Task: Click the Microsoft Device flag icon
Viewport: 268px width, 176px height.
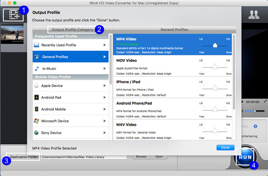Action: click(36, 121)
